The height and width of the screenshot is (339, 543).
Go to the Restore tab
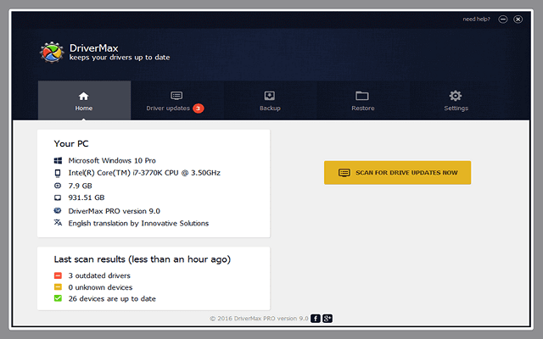click(x=362, y=100)
